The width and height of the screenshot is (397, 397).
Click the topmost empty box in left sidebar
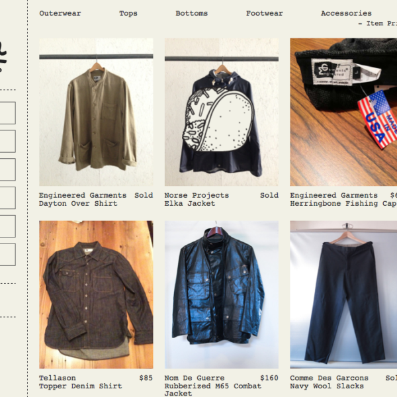tap(7, 113)
